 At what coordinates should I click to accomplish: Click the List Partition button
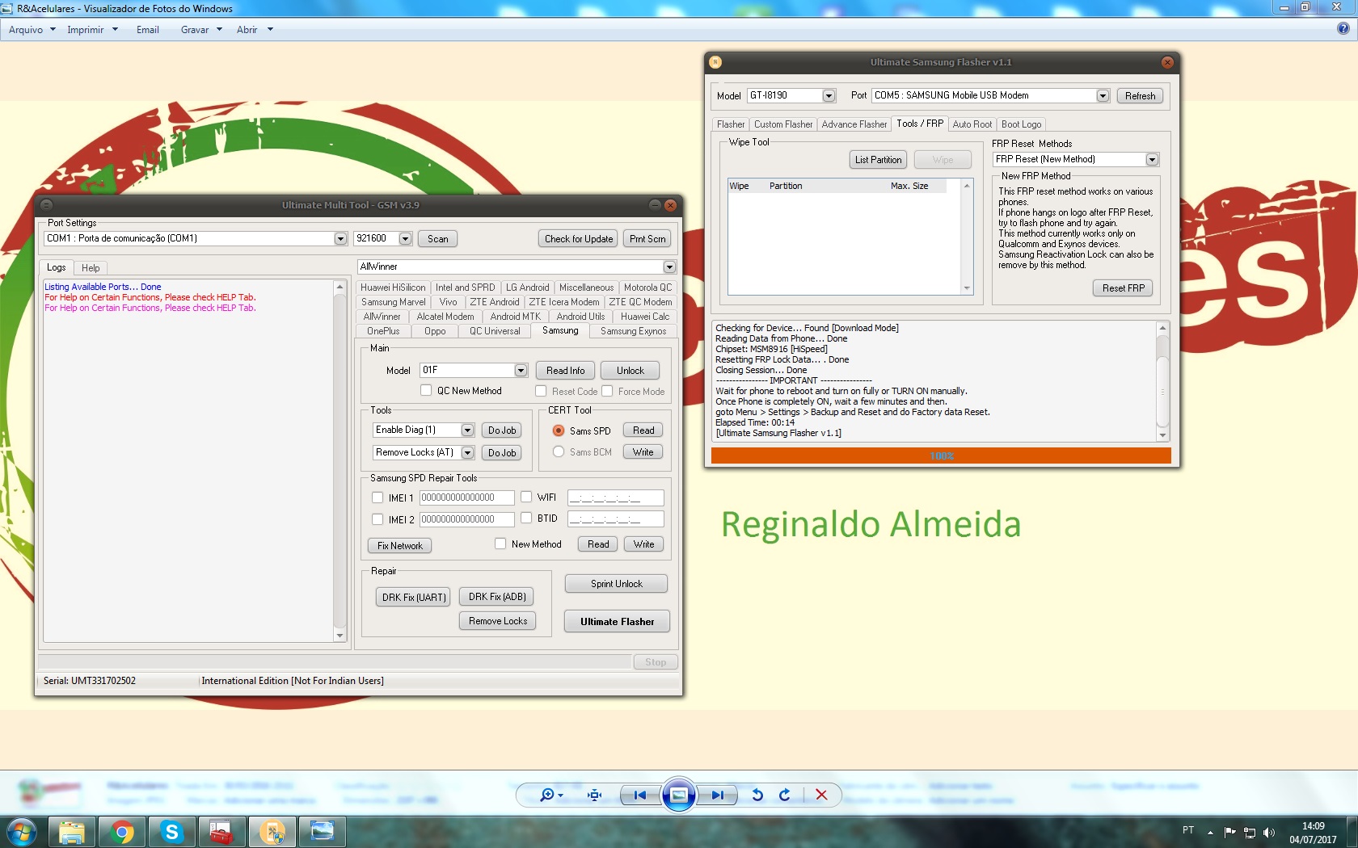point(878,160)
